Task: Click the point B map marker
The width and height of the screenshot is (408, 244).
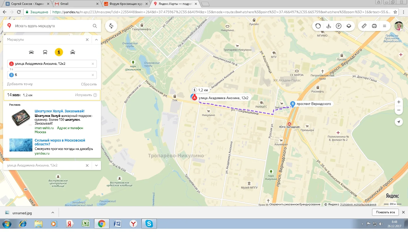Action: (x=293, y=104)
